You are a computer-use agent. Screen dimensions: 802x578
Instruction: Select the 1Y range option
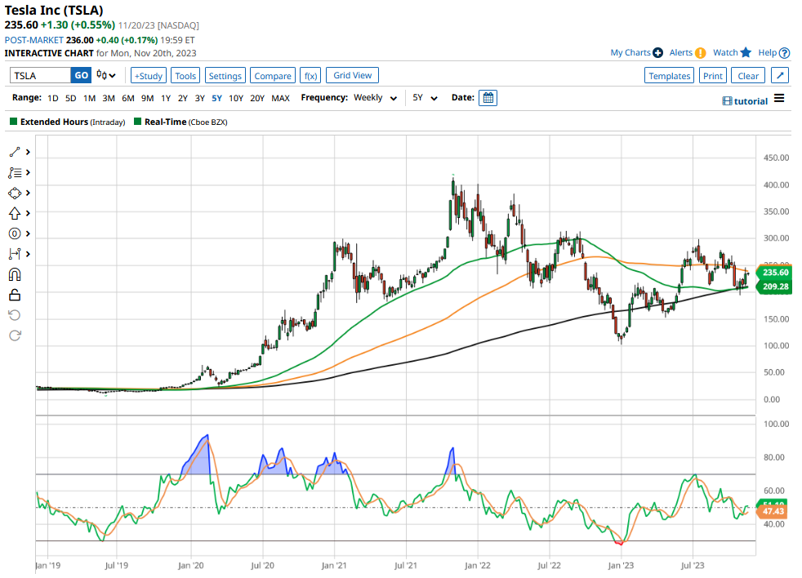[166, 98]
